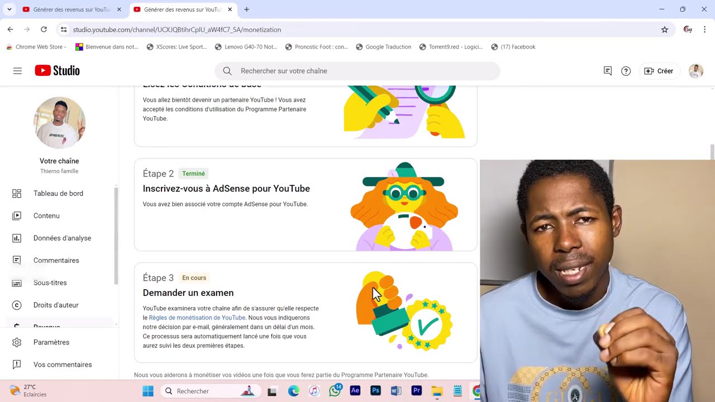Reload the page in Chrome
Image resolution: width=715 pixels, height=402 pixels.
point(44,30)
